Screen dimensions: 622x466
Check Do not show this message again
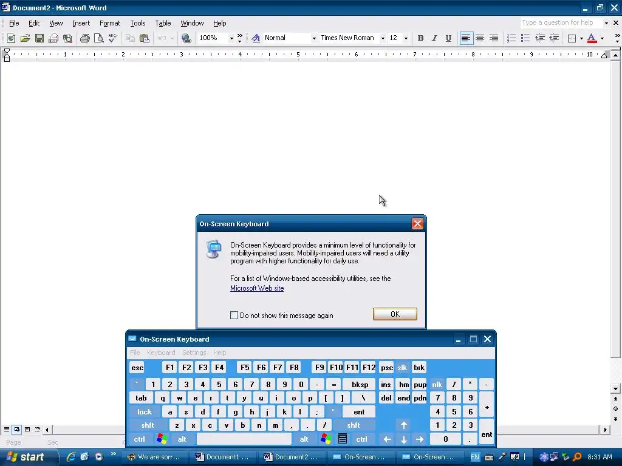pos(234,316)
